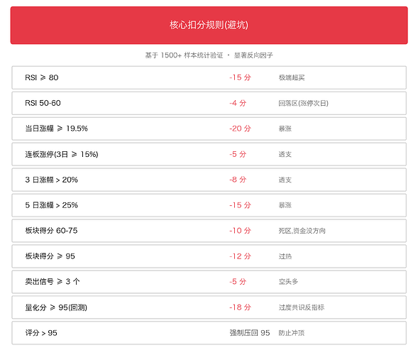Click the 回落区(涨停次日) description
The width and height of the screenshot is (418, 355).
click(303, 103)
